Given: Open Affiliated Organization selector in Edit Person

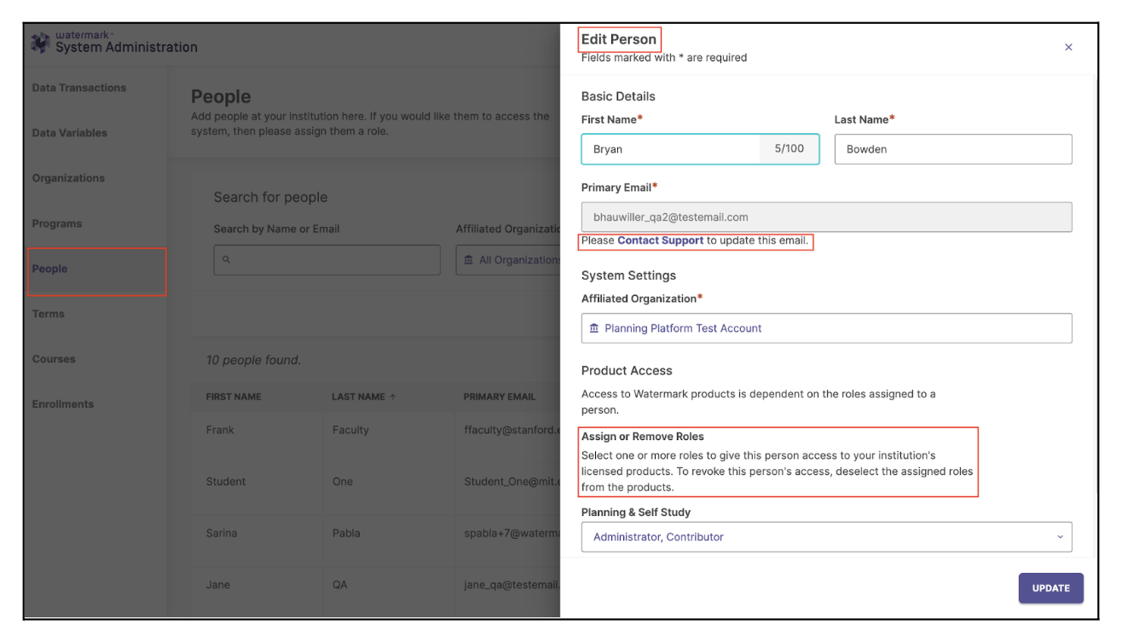Looking at the screenshot, I should (x=827, y=328).
